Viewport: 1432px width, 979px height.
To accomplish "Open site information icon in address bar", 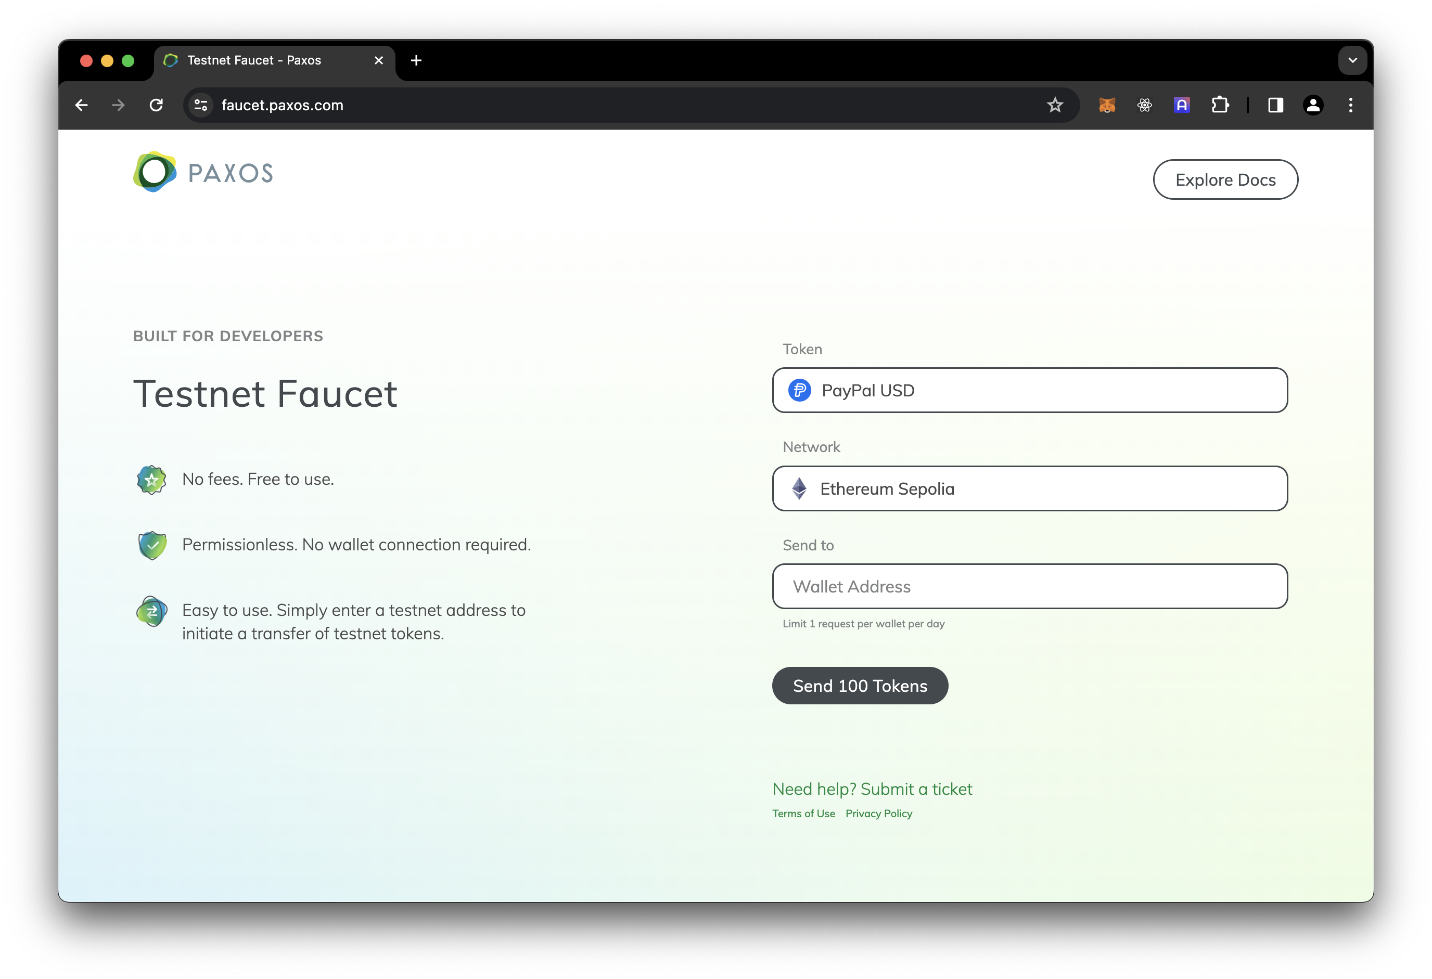I will coord(201,106).
